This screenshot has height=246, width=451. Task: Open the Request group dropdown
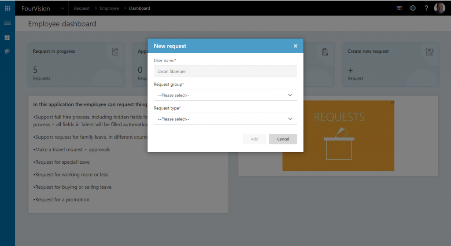click(x=225, y=95)
